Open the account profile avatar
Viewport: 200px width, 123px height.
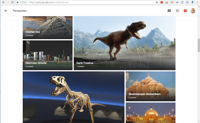coord(193,11)
